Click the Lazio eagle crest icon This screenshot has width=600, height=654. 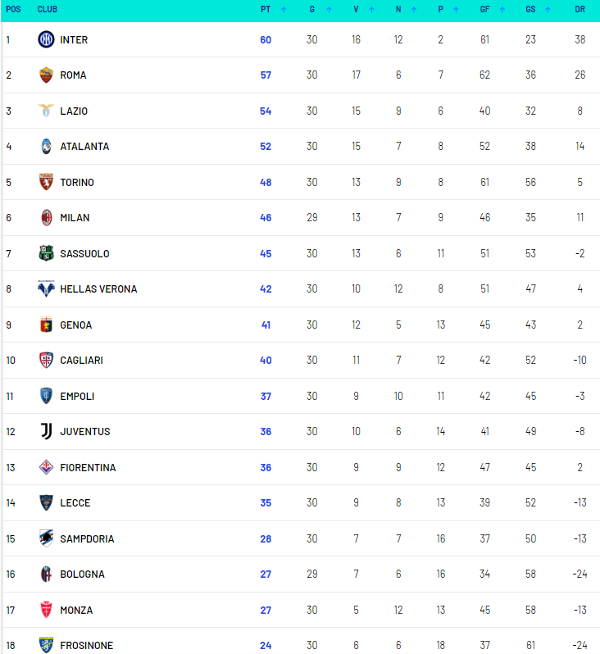[46, 111]
